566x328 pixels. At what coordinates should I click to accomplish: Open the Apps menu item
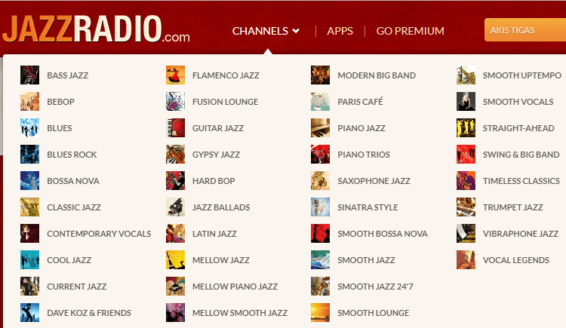pyautogui.click(x=340, y=31)
